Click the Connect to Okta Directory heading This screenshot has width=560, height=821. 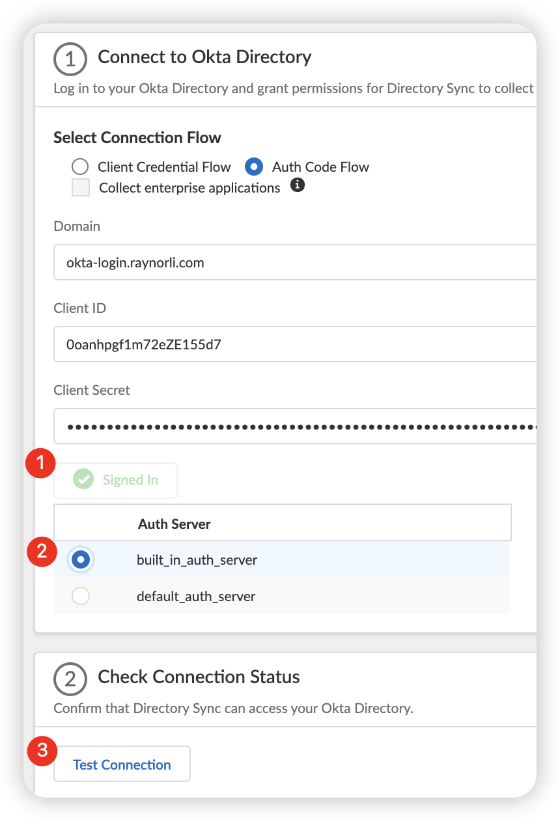204,57
